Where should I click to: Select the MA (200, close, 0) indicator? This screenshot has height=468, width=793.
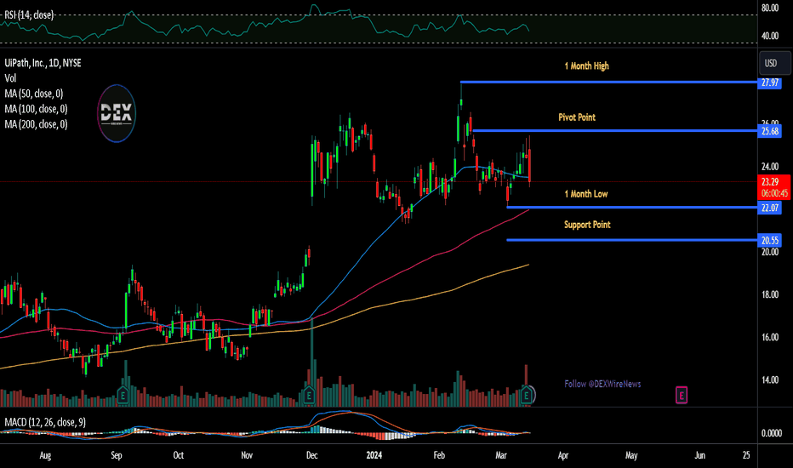[36, 124]
